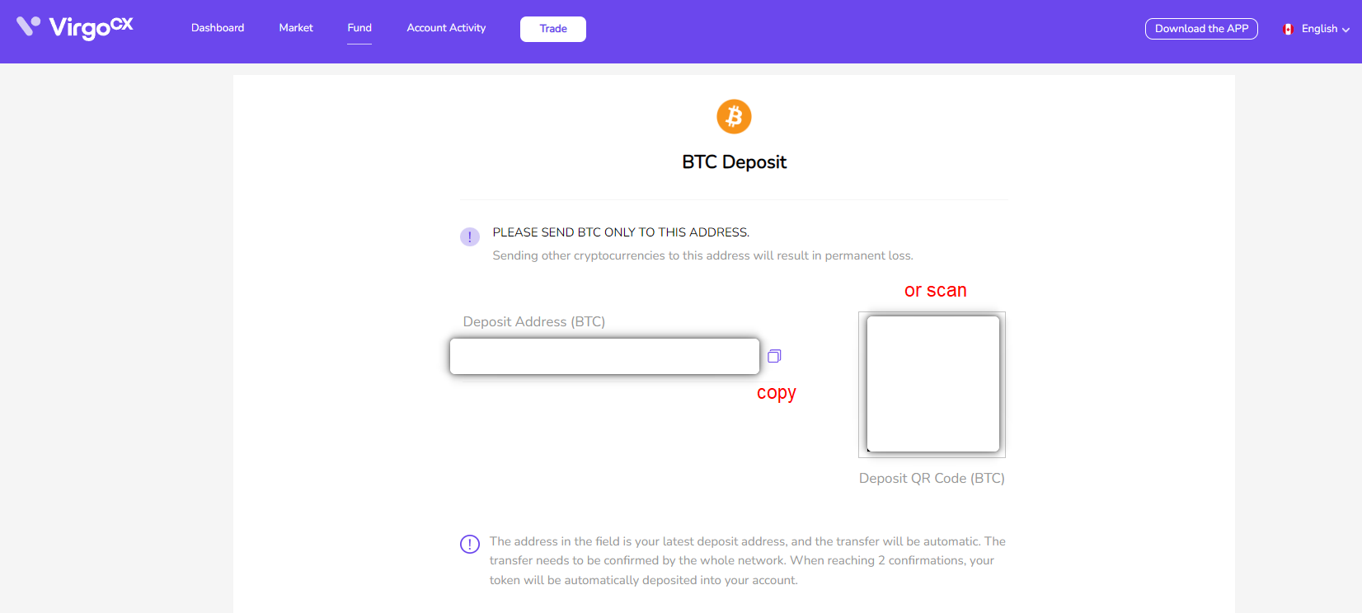The width and height of the screenshot is (1362, 613).
Task: Click inside the BTC deposit address field
Action: click(604, 356)
